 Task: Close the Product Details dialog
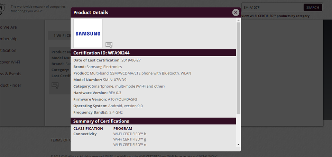236,12
